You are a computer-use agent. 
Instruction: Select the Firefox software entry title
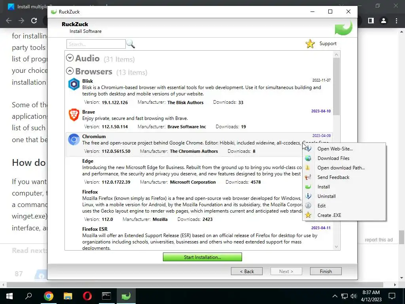pos(90,192)
